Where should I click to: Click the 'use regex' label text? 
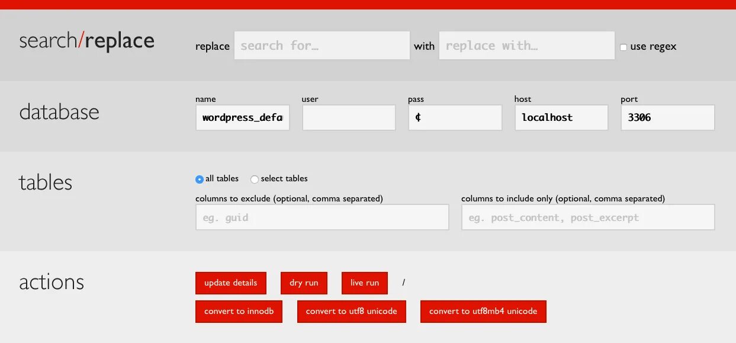[x=653, y=46]
